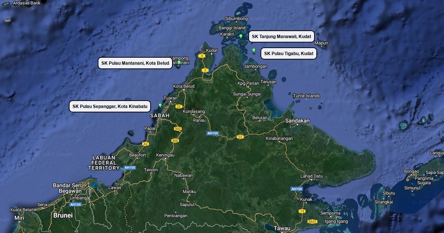Click the Brunei country label
Image resolution: width=444 pixels, height=233 pixels.
tap(64, 215)
